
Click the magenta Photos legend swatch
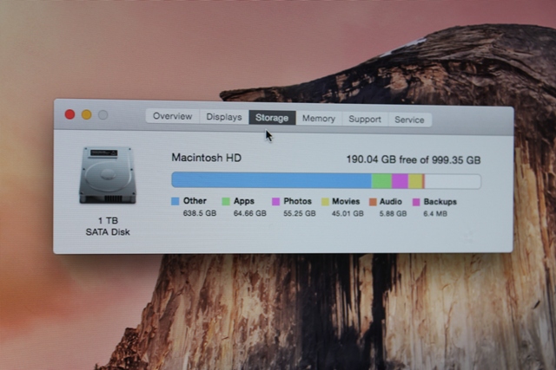[275, 202]
